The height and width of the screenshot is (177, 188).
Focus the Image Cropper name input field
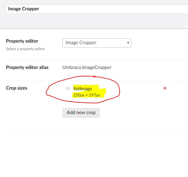pos(94,9)
